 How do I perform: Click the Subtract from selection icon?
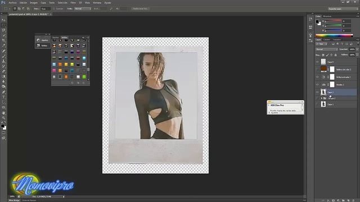click(24, 9)
